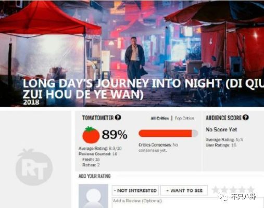Viewport: 264px width, 208px height.
Task: Click the 89% Tomatometer score
Action: [115, 135]
